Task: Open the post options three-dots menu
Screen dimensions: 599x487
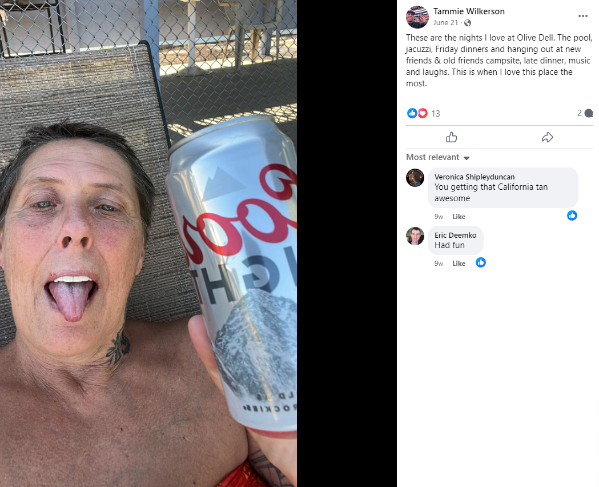Action: pyautogui.click(x=582, y=16)
